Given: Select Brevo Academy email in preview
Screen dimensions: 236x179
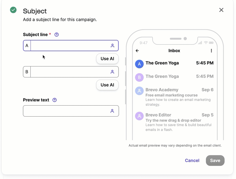Looking at the screenshot, I should [x=175, y=97].
